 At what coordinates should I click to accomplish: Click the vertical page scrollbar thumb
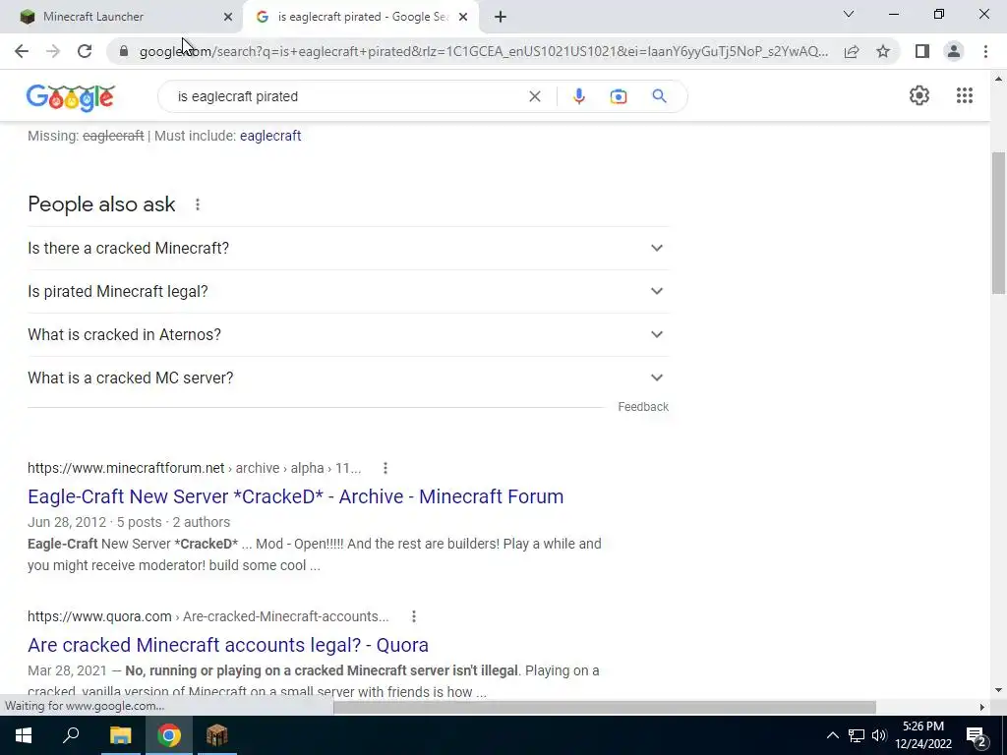pos(998,223)
